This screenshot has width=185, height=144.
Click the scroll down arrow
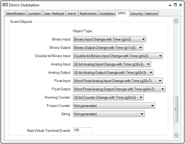[x=176, y=135]
